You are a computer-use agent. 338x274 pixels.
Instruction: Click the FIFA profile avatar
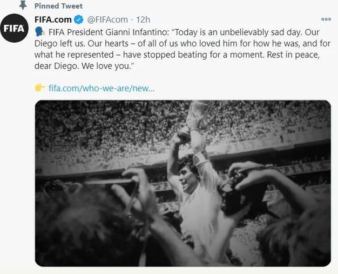pos(15,29)
